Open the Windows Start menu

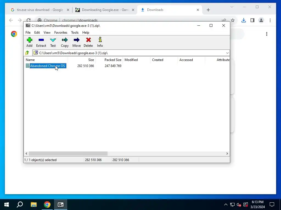(7, 205)
